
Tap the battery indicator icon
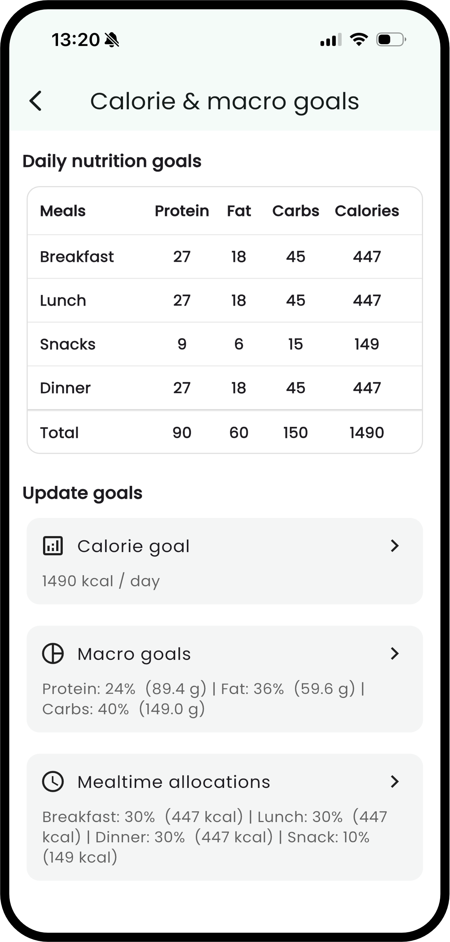391,39
